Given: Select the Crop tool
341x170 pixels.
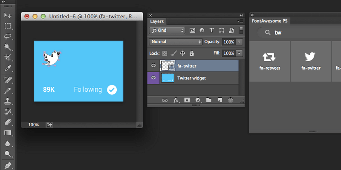Looking at the screenshot, I should [8, 57].
